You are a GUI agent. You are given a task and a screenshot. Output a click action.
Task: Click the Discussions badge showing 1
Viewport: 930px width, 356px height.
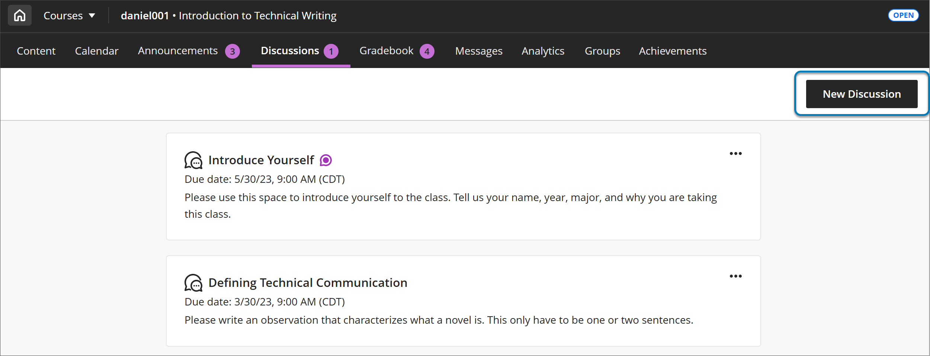330,51
